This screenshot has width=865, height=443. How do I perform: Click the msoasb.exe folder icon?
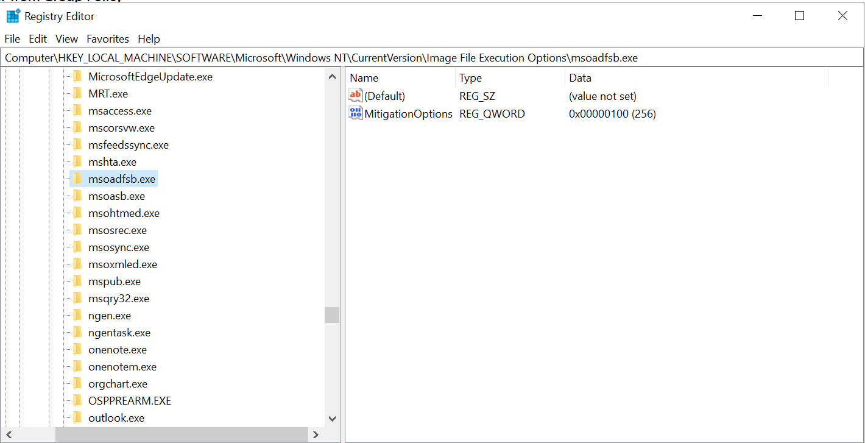tap(77, 196)
